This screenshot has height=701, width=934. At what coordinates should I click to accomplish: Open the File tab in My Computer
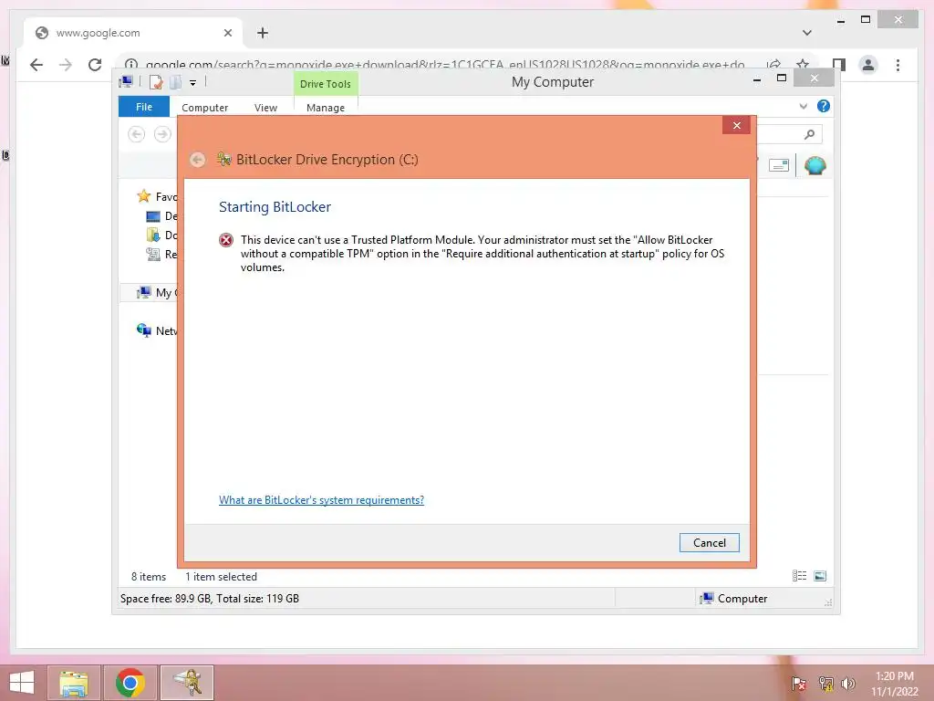click(144, 107)
